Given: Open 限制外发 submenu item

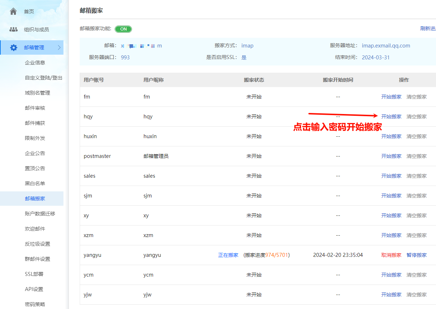Looking at the screenshot, I should [35, 138].
